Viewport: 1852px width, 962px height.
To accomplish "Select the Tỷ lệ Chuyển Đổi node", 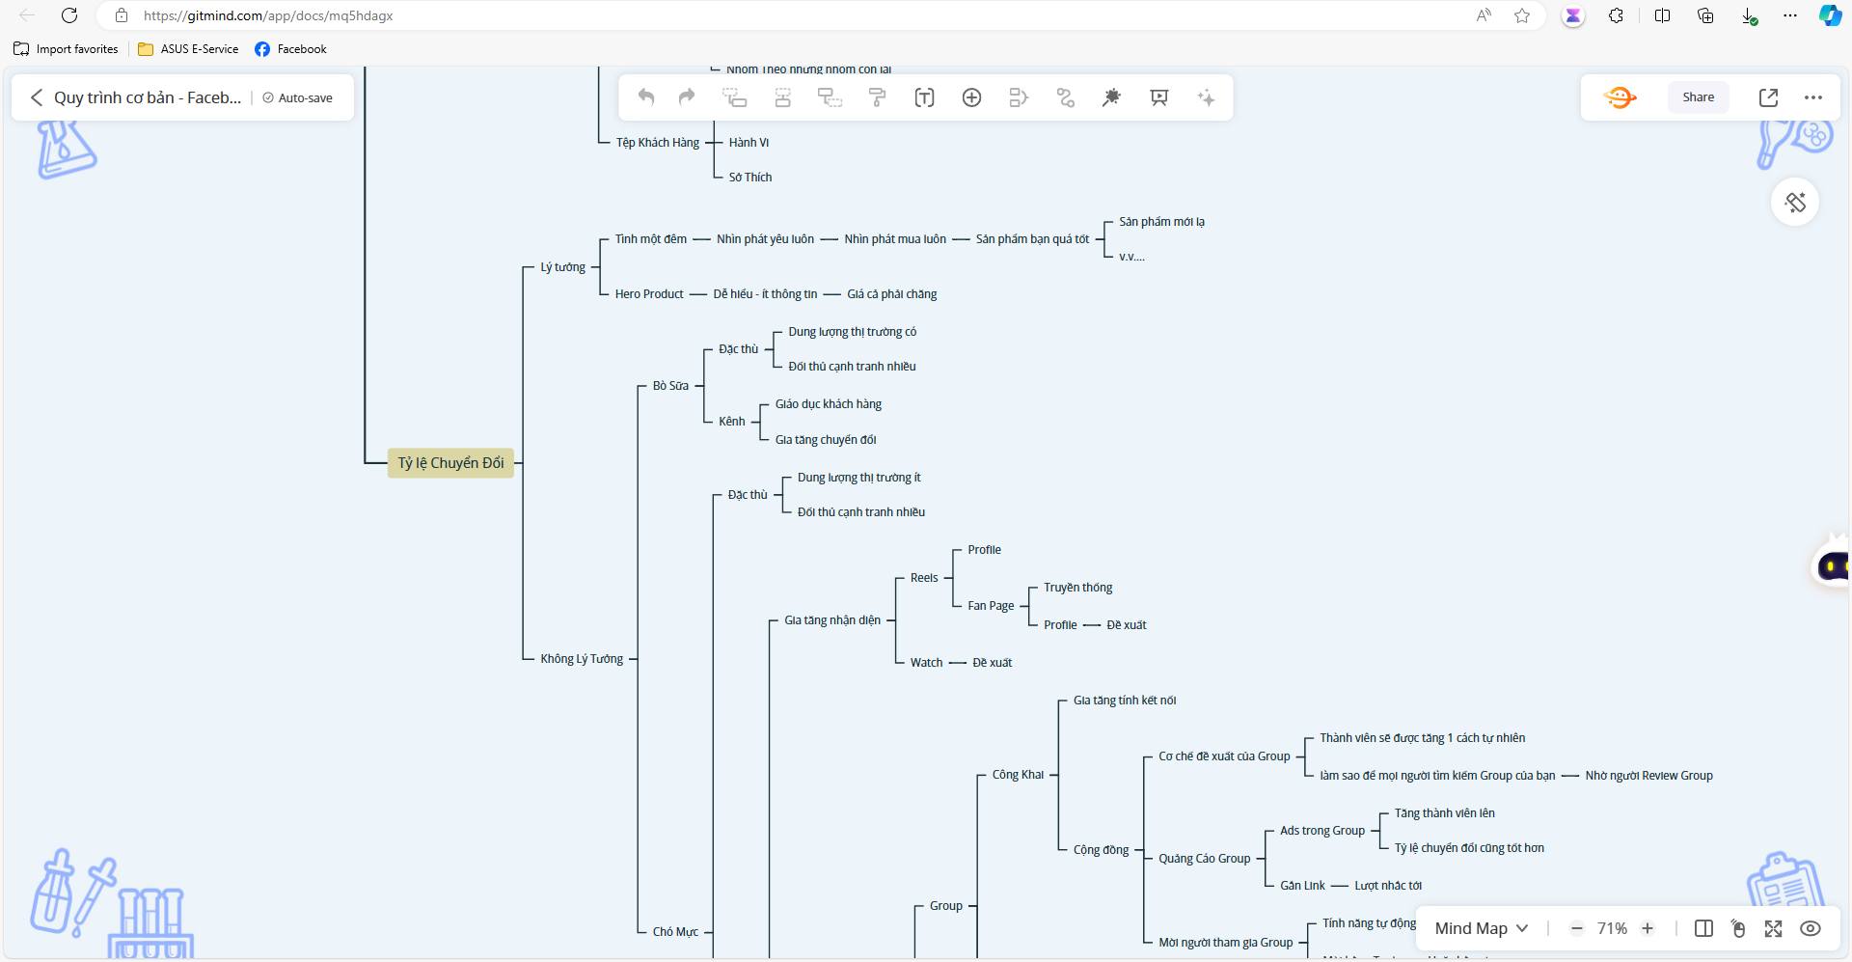I will [x=450, y=463].
